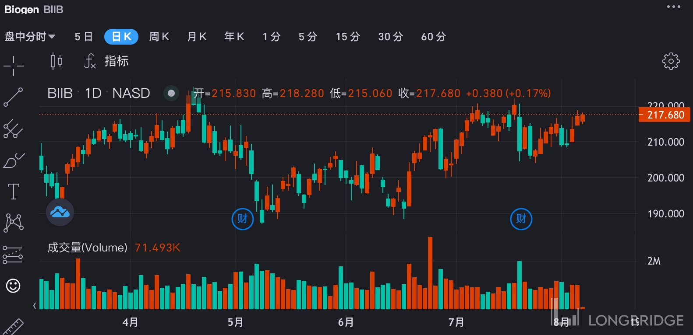The height and width of the screenshot is (335, 693).
Task: Click the 低=215.060 low value
Action: click(x=361, y=93)
